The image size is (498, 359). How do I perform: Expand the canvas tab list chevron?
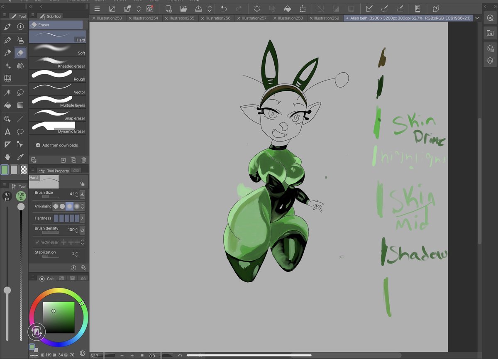click(x=477, y=18)
